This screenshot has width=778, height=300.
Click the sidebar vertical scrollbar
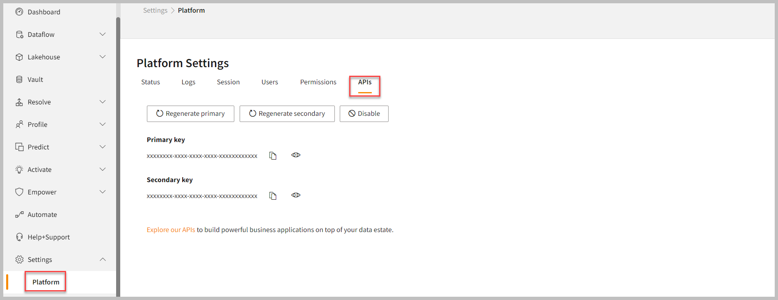point(118,156)
